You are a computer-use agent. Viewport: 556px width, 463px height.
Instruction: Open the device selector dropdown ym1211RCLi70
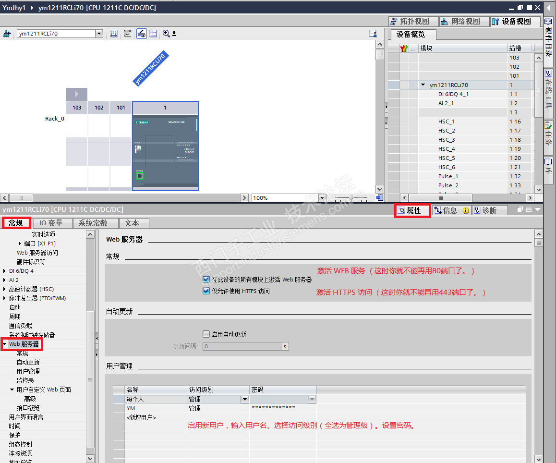coord(99,34)
